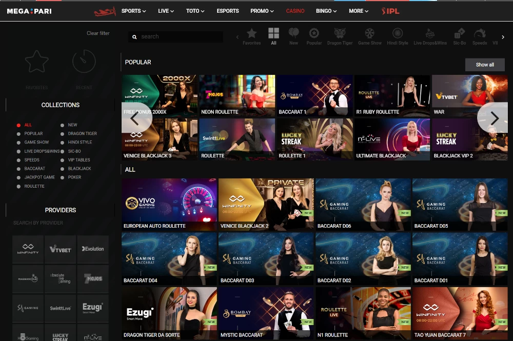This screenshot has width=513, height=341.
Task: Open the Live Drops&Wins category icon
Action: tap(430, 33)
